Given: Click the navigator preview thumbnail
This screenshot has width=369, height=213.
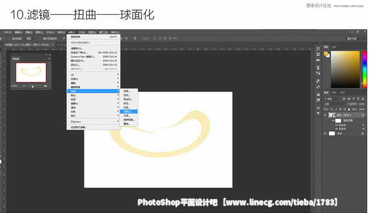Looking at the screenshot, I should tap(31, 72).
